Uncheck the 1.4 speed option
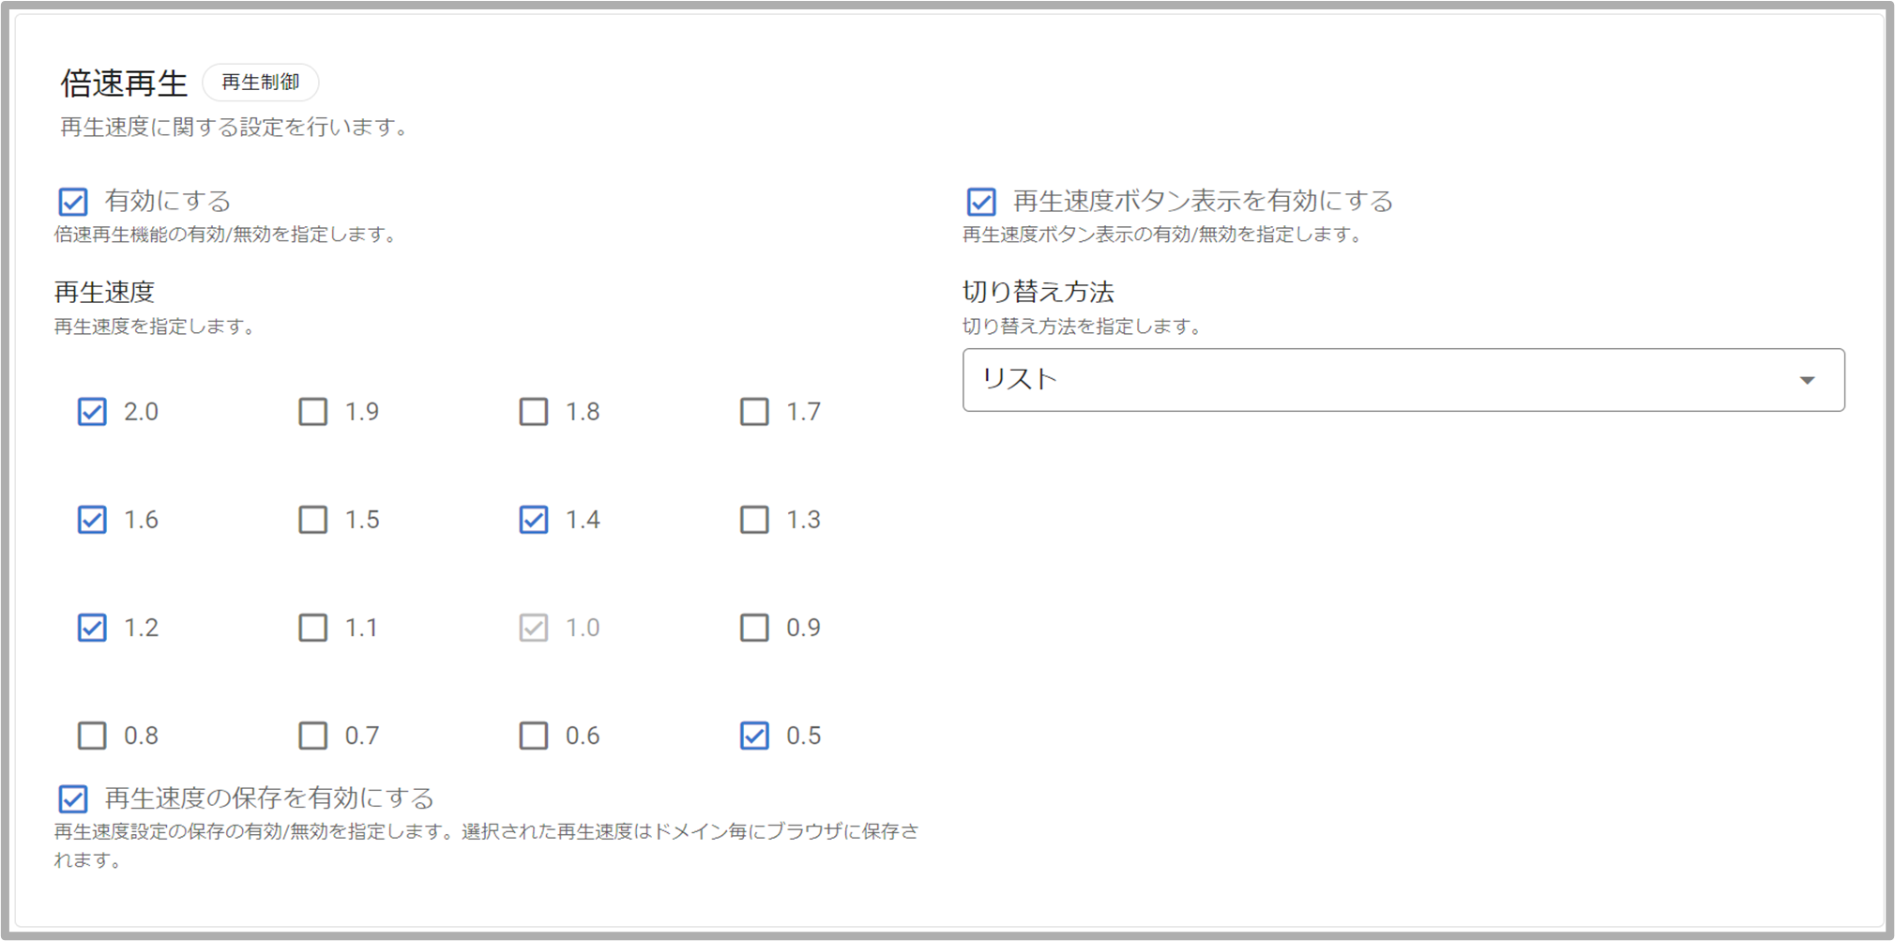Viewport: 1895px width, 941px height. click(x=534, y=520)
